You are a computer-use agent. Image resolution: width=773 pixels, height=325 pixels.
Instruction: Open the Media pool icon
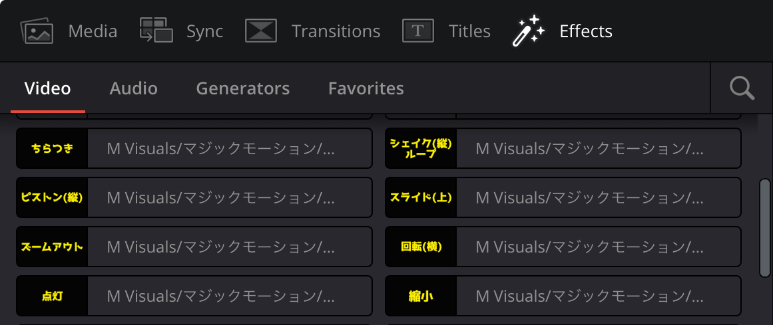pos(36,31)
